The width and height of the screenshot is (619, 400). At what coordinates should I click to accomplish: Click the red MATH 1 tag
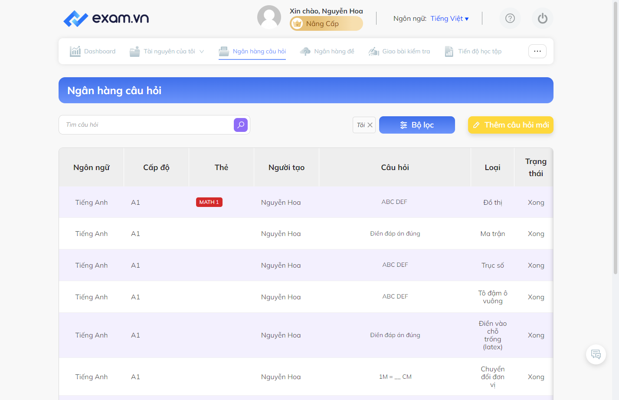(x=209, y=202)
